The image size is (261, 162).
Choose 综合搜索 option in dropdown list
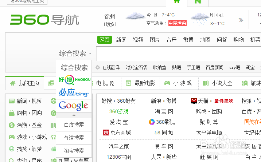point(74,67)
